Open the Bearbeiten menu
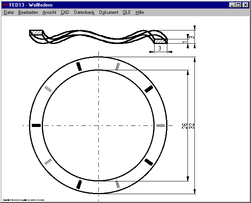 pyautogui.click(x=28, y=12)
